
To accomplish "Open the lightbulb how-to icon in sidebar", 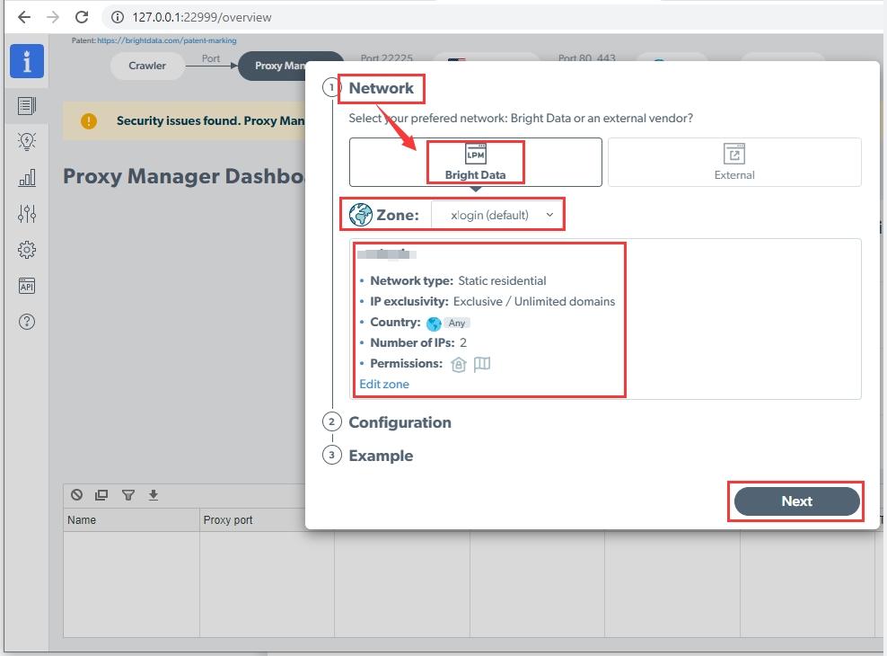I will pos(27,142).
